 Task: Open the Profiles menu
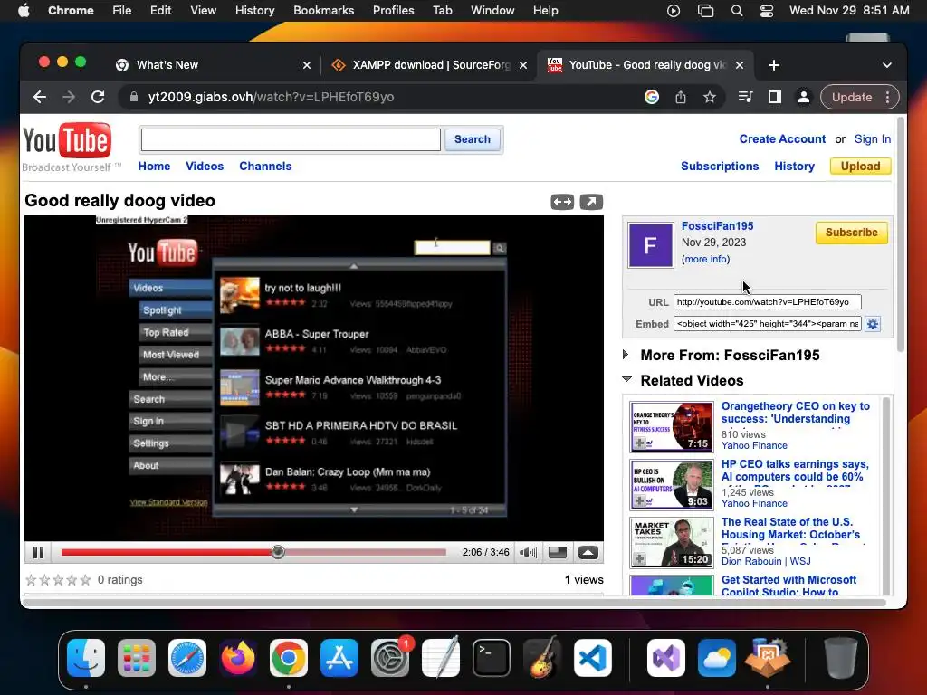click(393, 11)
